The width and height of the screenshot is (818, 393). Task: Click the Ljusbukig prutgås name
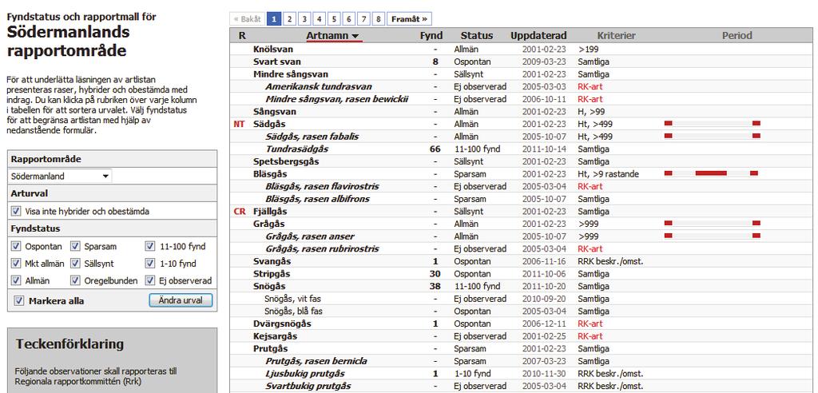tap(305, 374)
